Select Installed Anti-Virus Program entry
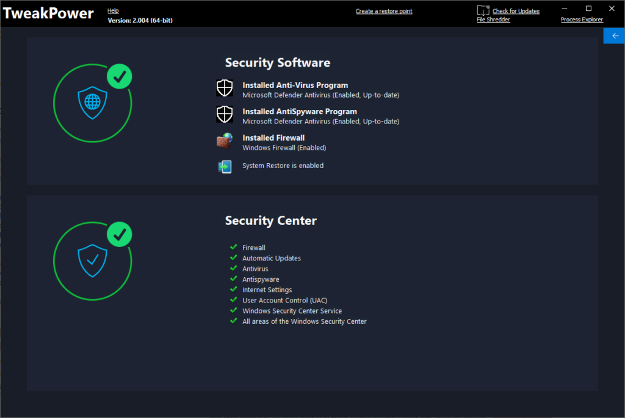The width and height of the screenshot is (625, 418). [320, 90]
